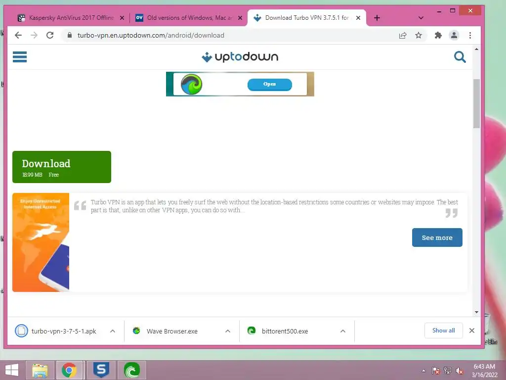Screen dimensions: 506x380
Task: Show hidden system tray icons
Action: pyautogui.click(x=423, y=371)
